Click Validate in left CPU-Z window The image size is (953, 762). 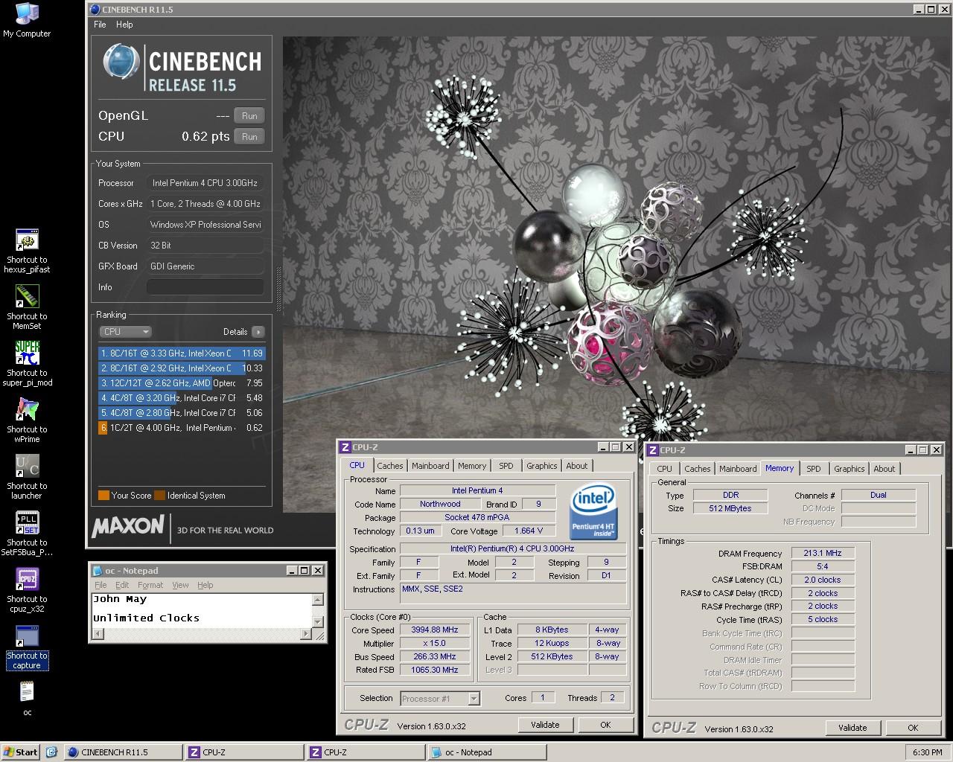point(545,725)
